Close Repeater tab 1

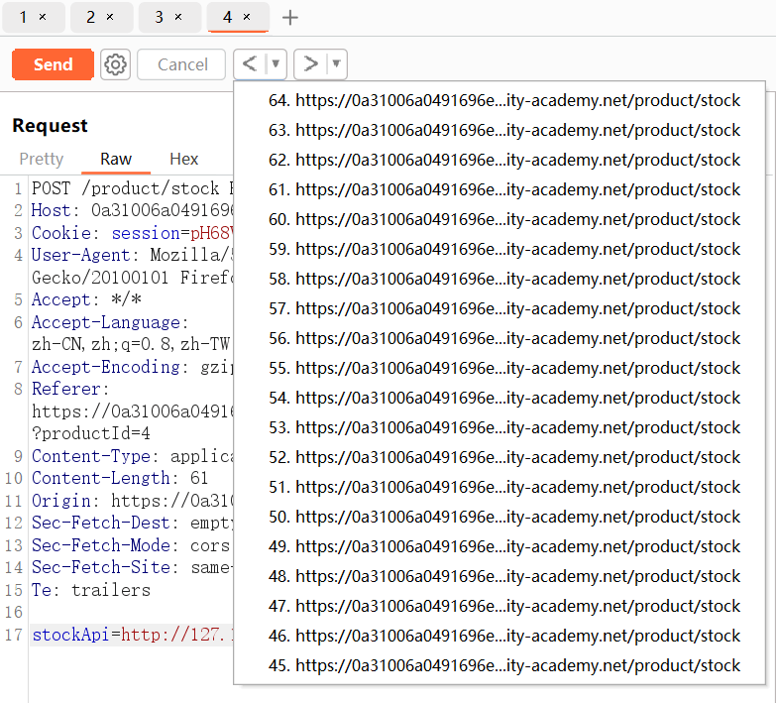pos(44,17)
